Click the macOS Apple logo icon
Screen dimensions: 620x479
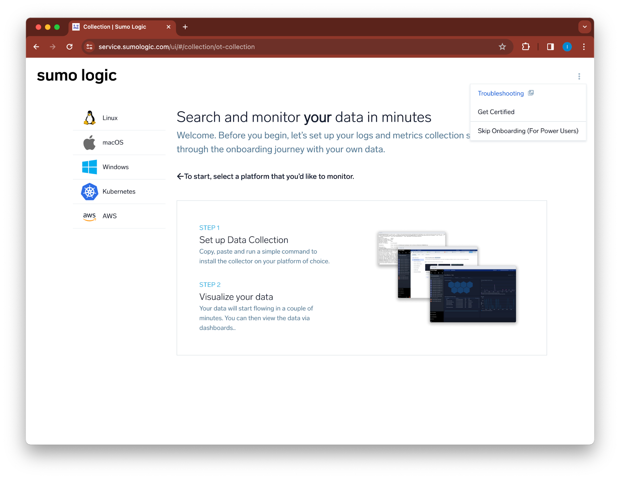pos(89,142)
